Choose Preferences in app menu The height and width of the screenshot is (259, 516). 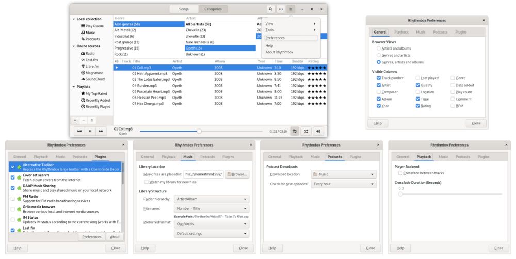(290, 38)
